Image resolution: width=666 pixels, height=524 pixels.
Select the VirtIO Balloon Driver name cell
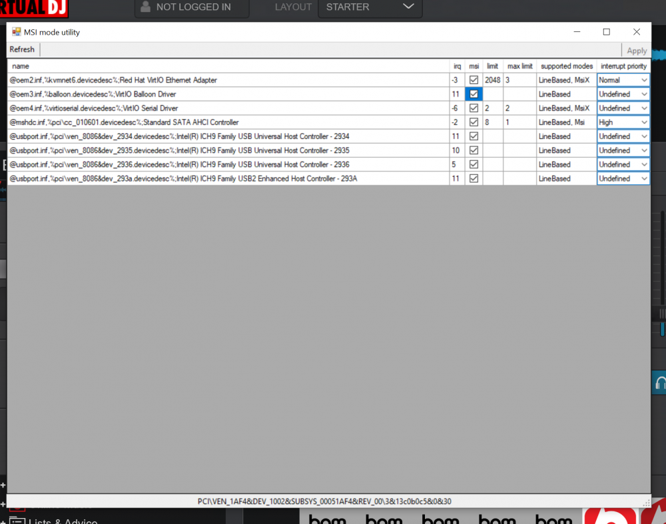click(x=228, y=94)
